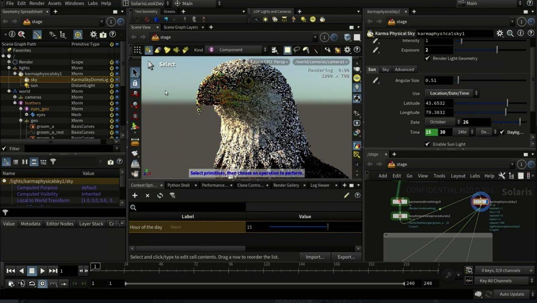Viewport: 537px width, 303px height.
Task: Jump to first frame on playbar
Action: point(10,271)
